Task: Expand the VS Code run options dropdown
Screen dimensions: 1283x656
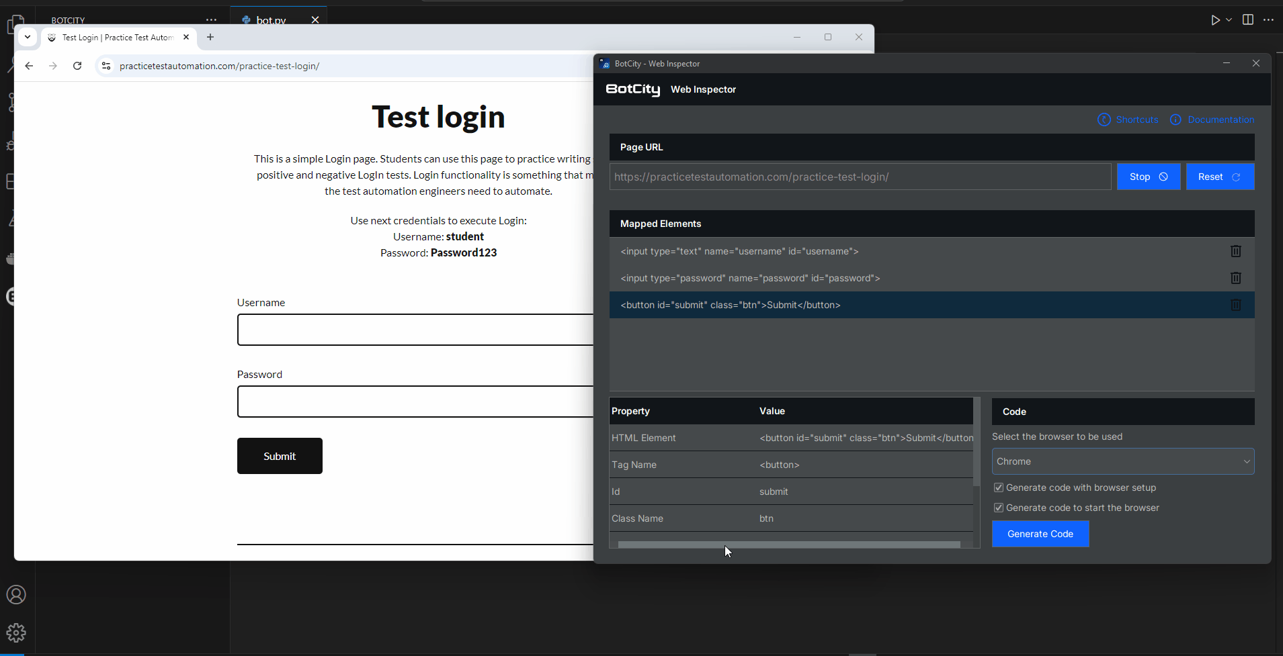Action: point(1229,20)
